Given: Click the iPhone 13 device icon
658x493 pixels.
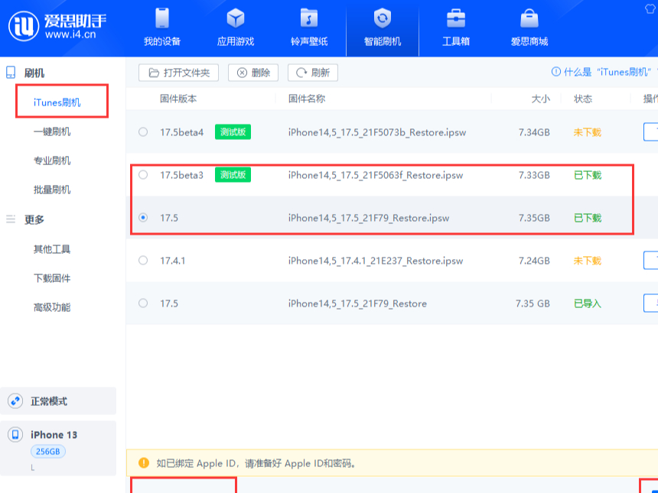Looking at the screenshot, I should pyautogui.click(x=15, y=434).
